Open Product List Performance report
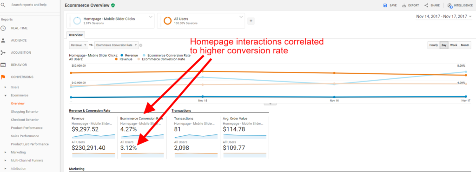The image size is (476, 172). click(x=30, y=144)
